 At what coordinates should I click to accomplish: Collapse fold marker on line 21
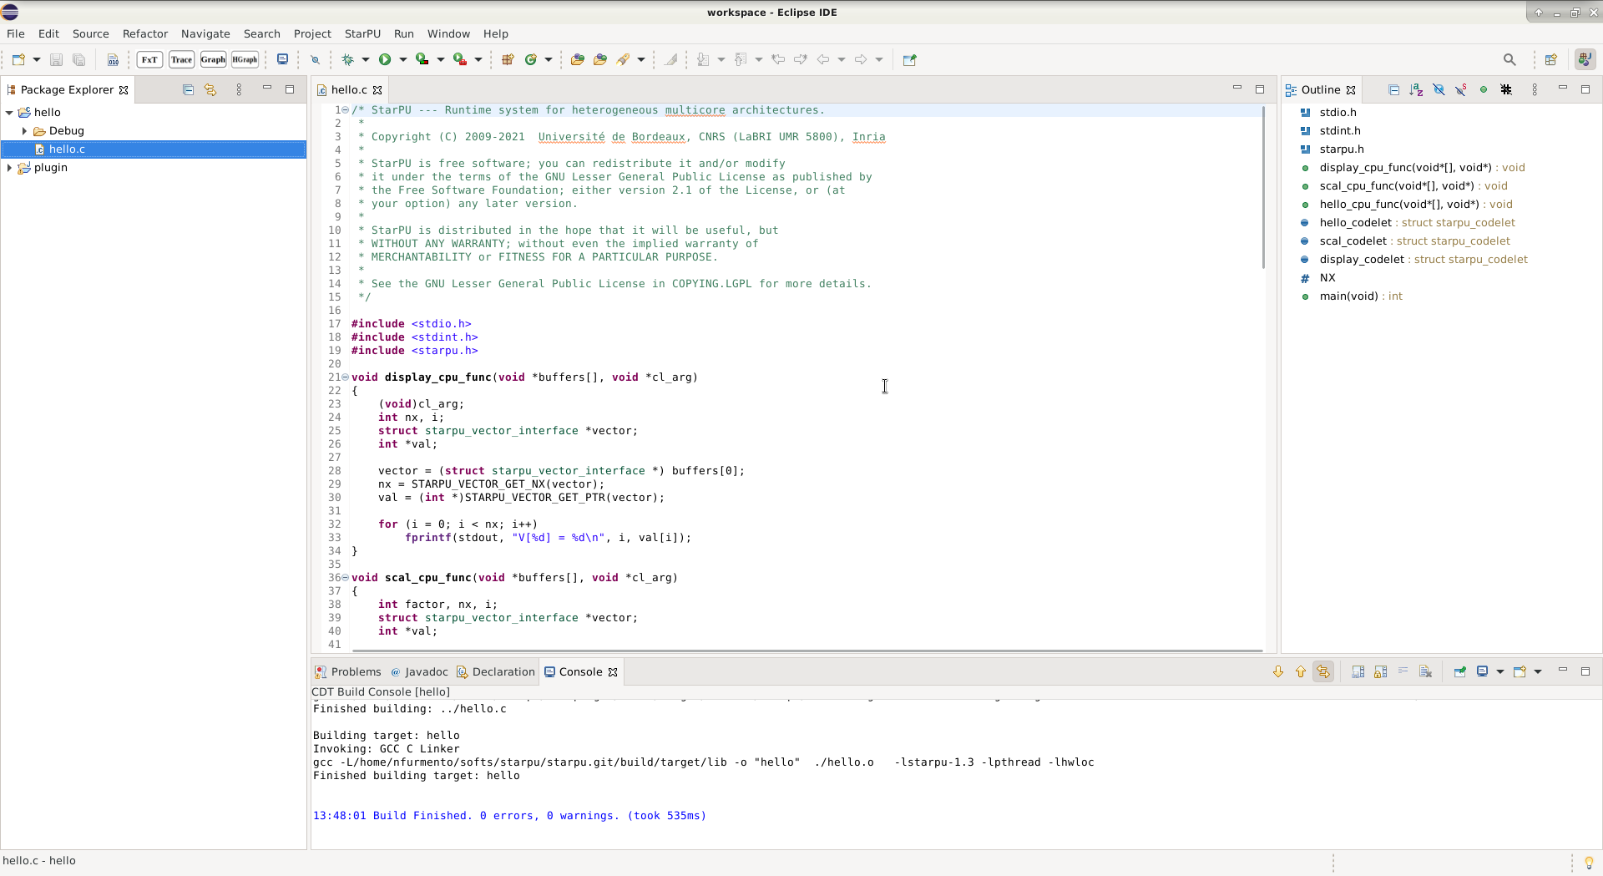(345, 377)
